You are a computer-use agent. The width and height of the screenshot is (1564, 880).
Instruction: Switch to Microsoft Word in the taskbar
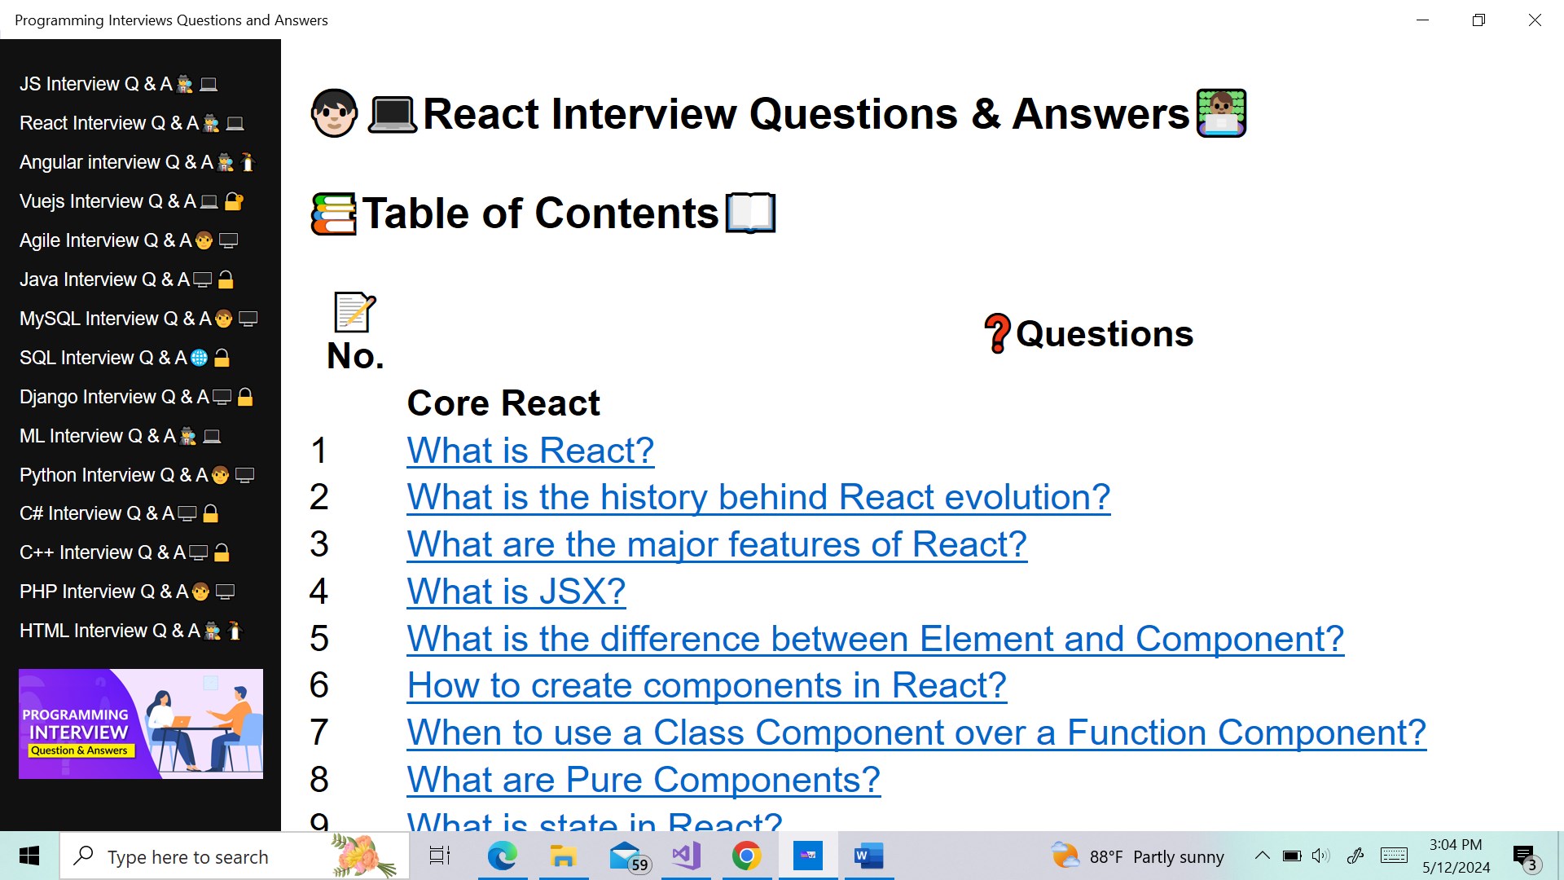point(868,856)
